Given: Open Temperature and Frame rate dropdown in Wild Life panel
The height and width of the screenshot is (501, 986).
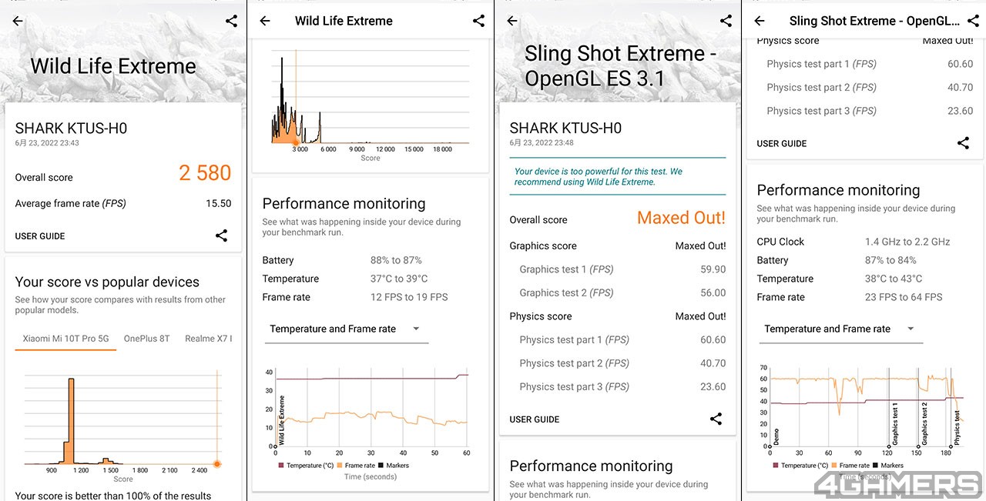Looking at the screenshot, I should click(x=345, y=329).
